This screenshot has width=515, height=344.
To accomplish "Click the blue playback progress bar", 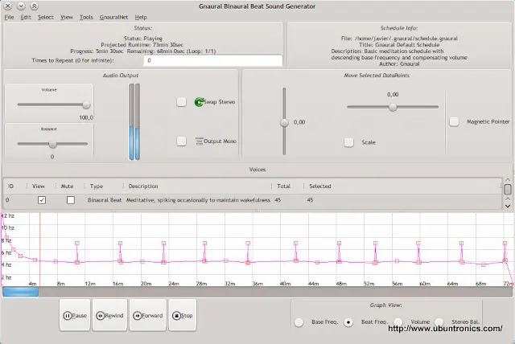I will pyautogui.click(x=20, y=292).
